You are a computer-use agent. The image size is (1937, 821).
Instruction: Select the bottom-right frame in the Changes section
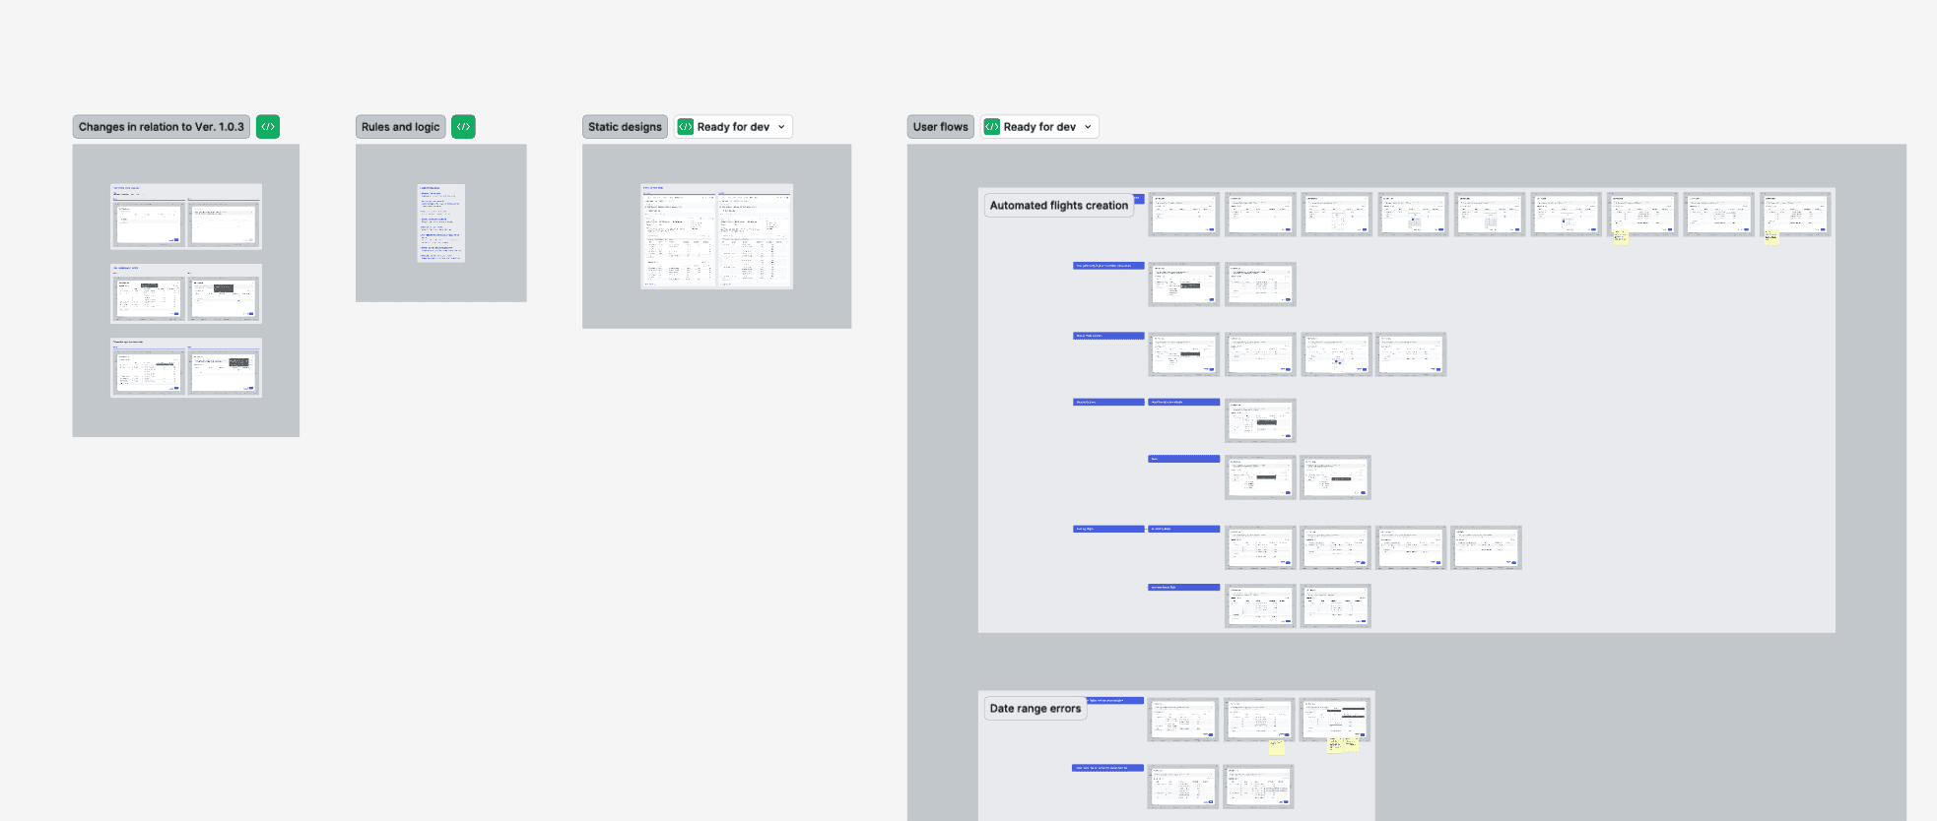(224, 372)
